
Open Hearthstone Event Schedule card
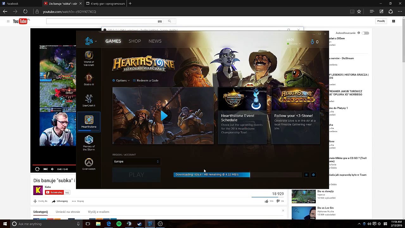pos(242,116)
